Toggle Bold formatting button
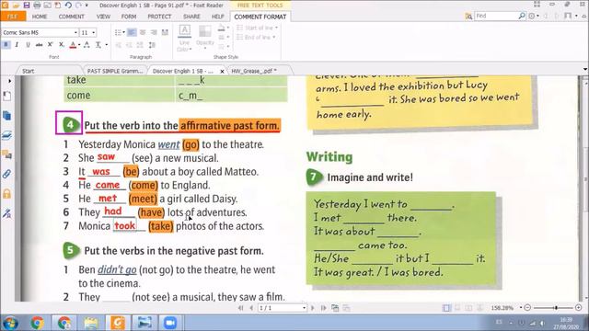The image size is (589, 331). click(6, 45)
